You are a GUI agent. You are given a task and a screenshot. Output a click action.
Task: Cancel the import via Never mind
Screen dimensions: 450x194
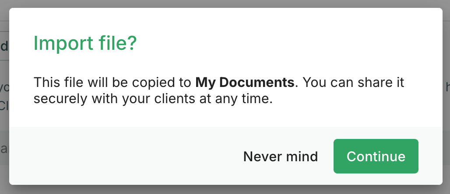281,156
